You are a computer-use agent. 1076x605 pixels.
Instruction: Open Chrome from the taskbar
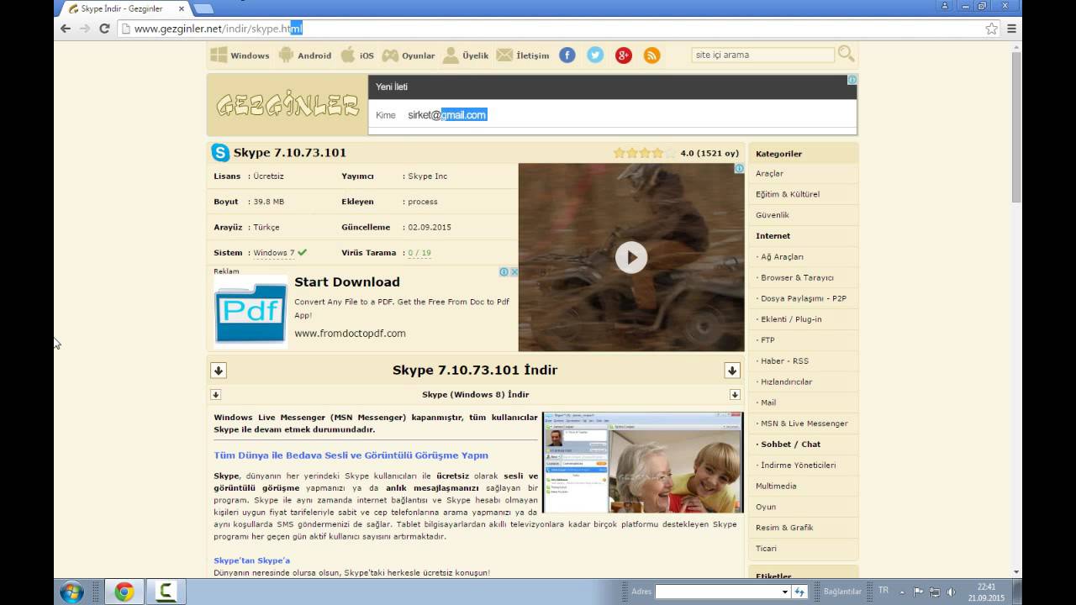click(124, 592)
